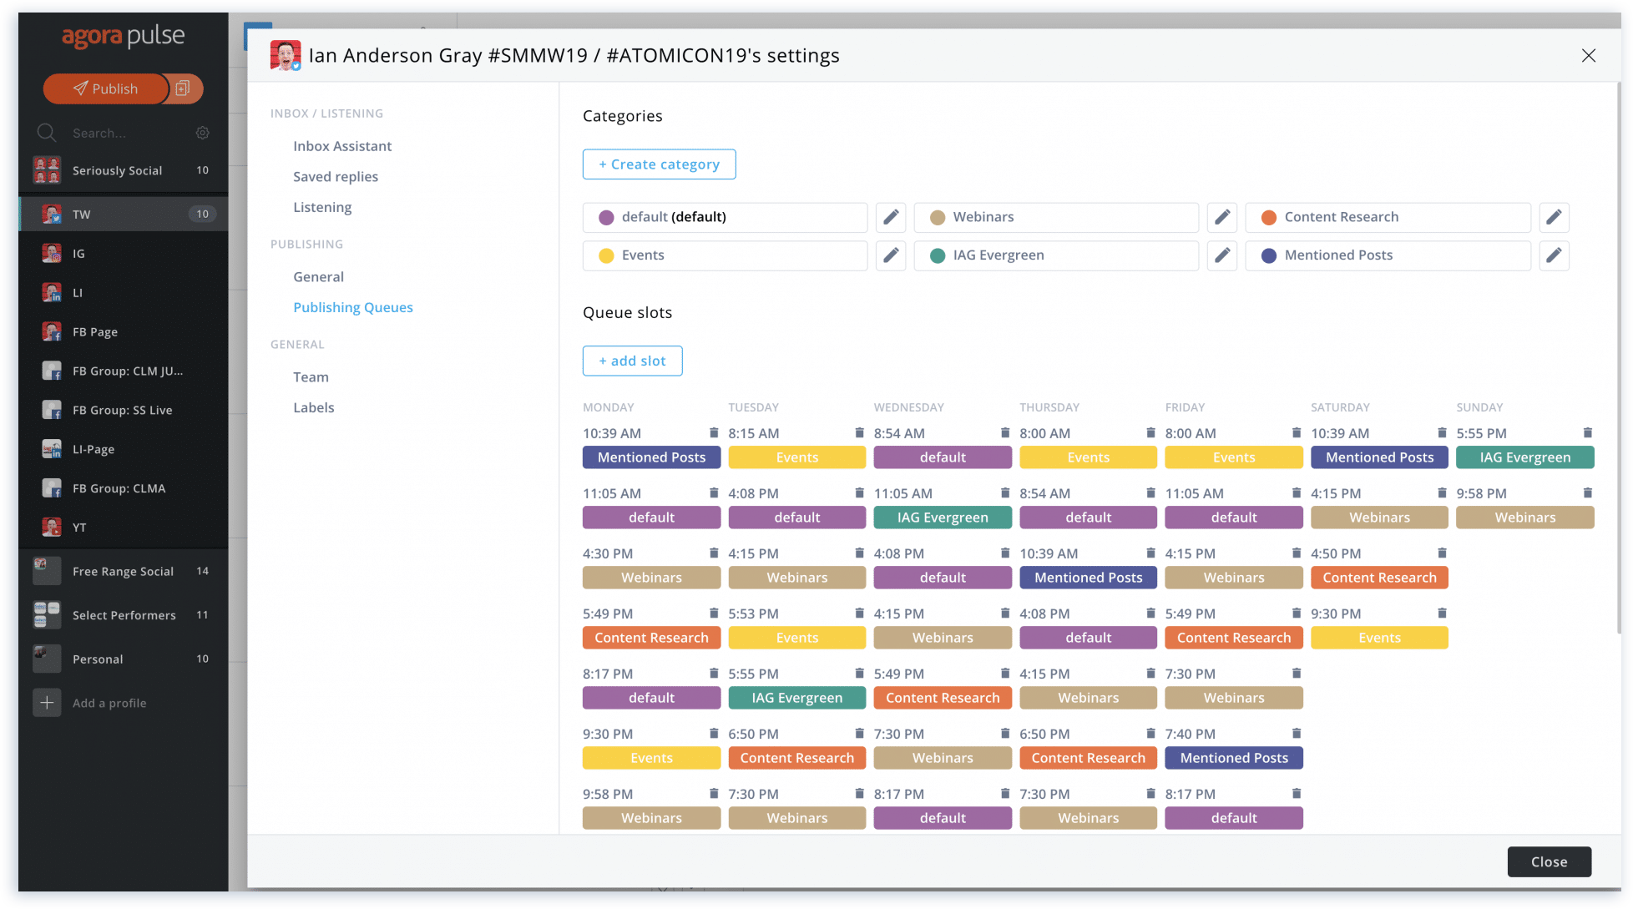Screen dimensions: 1633x909
Task: Click the '+ add slot' button
Action: [631, 360]
